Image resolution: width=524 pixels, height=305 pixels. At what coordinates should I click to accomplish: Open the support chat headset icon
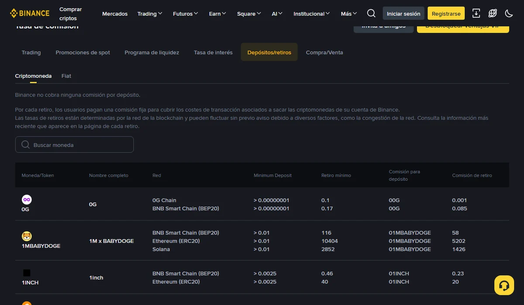[x=504, y=285]
